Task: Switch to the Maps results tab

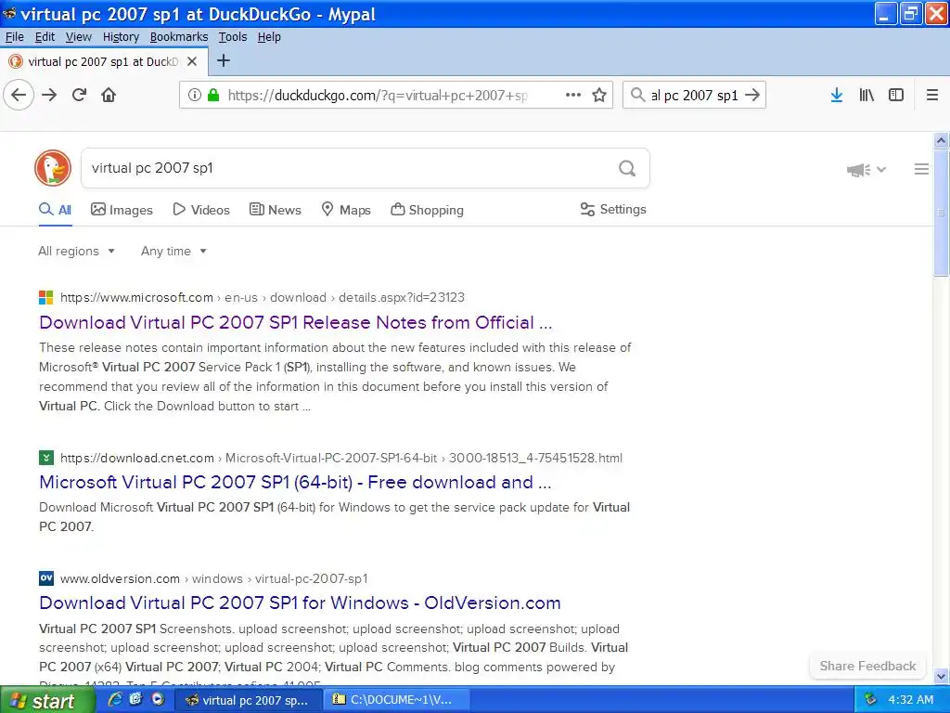Action: [x=346, y=210]
